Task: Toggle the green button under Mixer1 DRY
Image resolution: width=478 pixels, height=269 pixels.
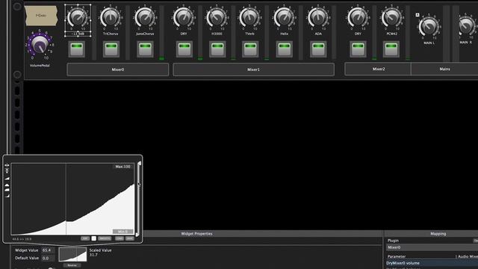Action: point(184,49)
